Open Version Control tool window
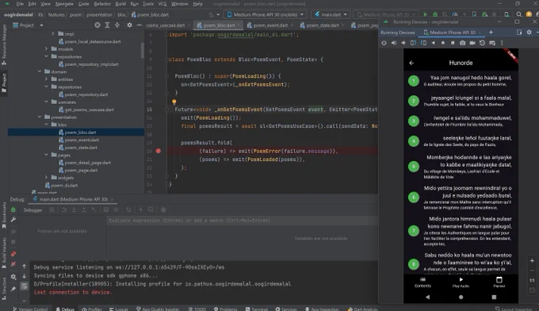 point(30,309)
